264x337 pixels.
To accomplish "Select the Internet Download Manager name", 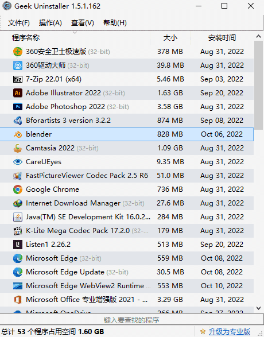I will (73, 203).
